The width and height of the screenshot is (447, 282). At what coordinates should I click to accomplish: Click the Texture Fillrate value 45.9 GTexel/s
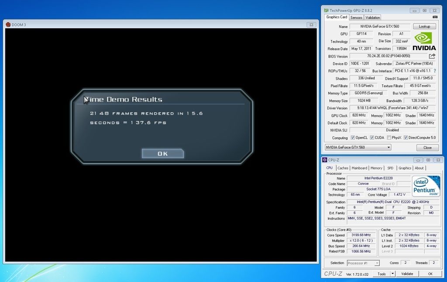click(420, 86)
